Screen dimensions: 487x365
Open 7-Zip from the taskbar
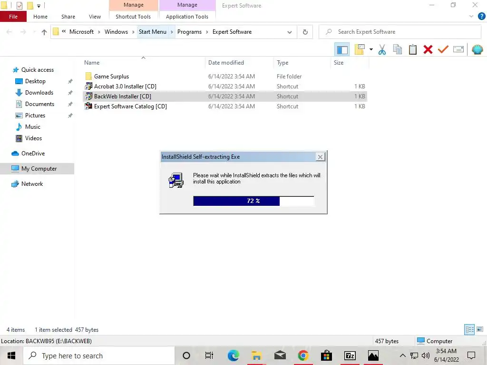click(x=350, y=355)
